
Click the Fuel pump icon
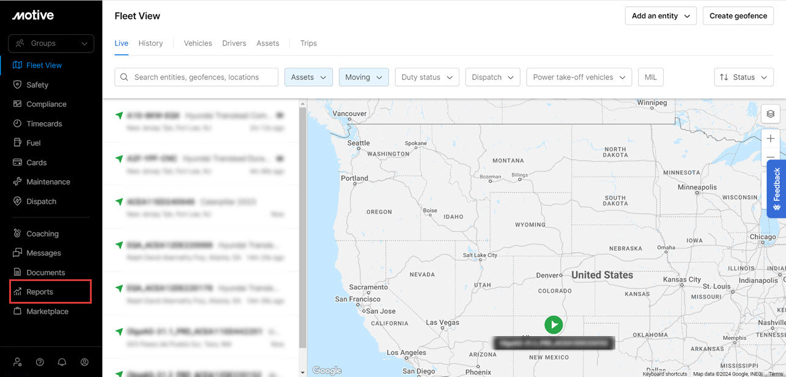pyautogui.click(x=17, y=143)
